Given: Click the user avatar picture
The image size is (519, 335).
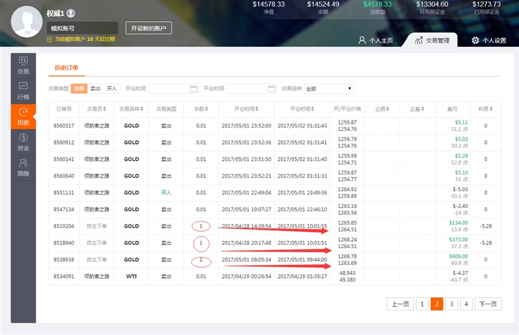Looking at the screenshot, I should point(27,21).
